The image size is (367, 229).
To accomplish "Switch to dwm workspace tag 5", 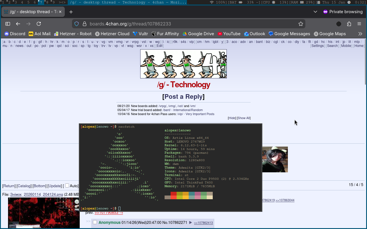I will [x=28, y=2].
